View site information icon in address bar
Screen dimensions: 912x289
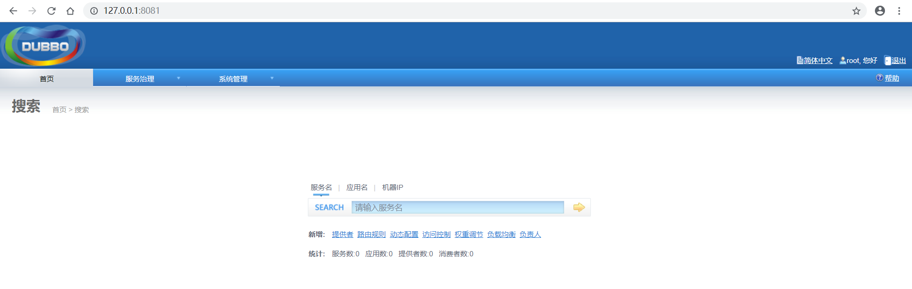tap(94, 11)
